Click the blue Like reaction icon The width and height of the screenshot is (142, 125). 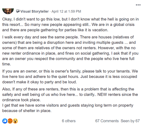coord(5,121)
